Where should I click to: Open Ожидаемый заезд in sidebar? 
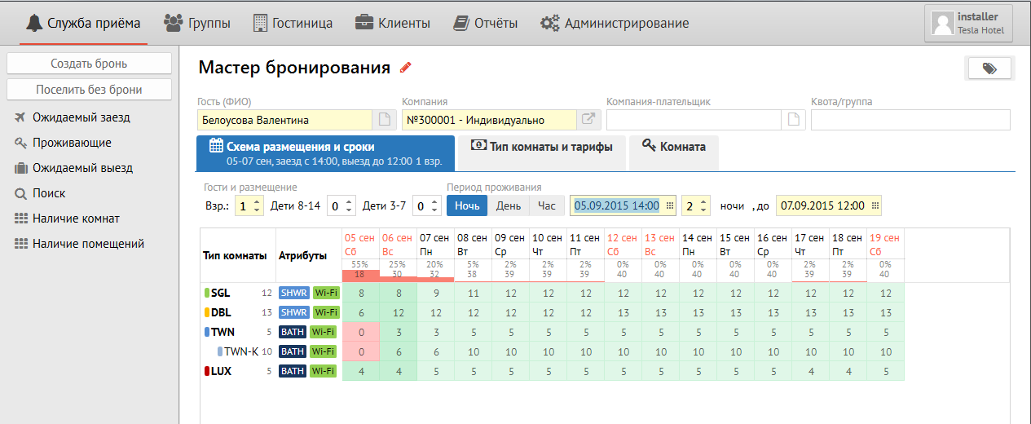tap(73, 117)
